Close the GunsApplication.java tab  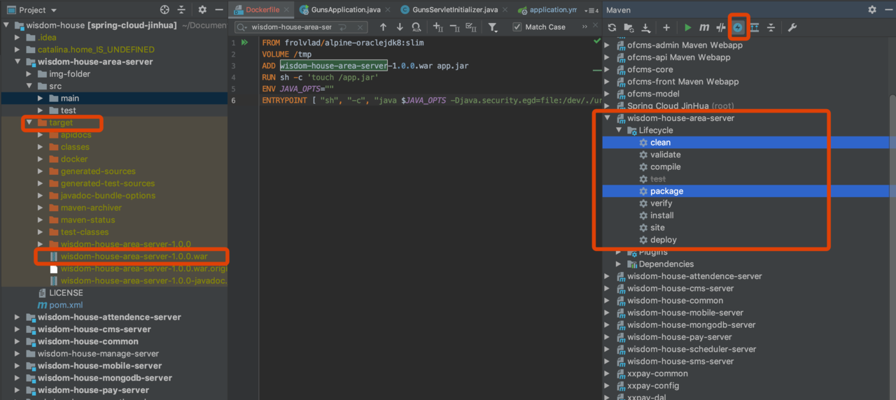pyautogui.click(x=388, y=10)
